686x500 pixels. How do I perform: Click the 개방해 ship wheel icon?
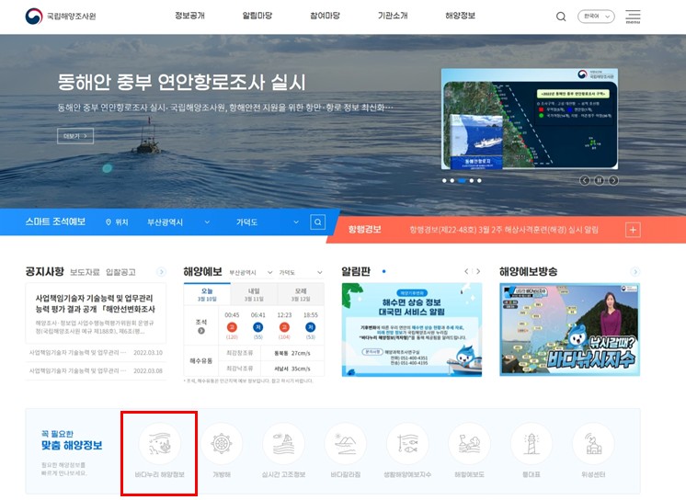222,445
